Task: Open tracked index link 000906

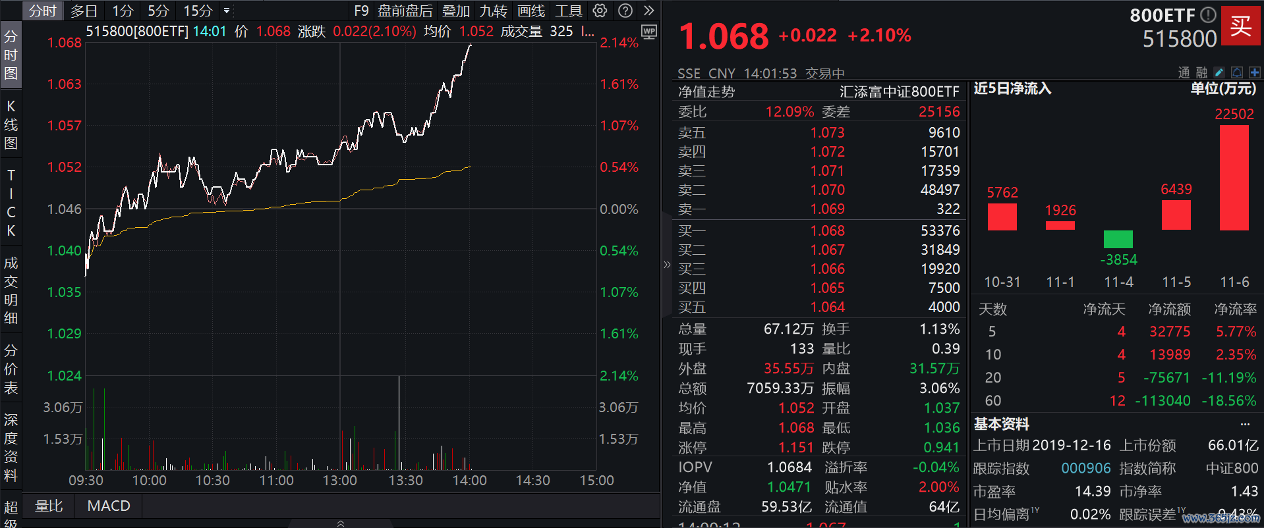Action: pyautogui.click(x=1085, y=468)
